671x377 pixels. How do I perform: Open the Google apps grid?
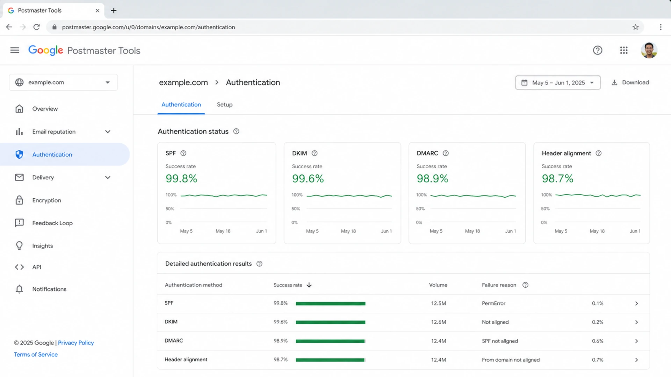point(624,50)
